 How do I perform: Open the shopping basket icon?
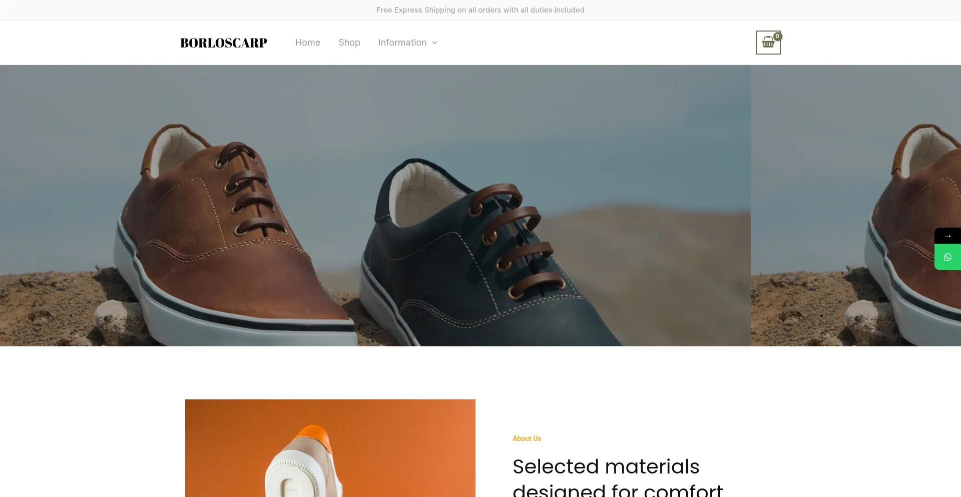768,43
